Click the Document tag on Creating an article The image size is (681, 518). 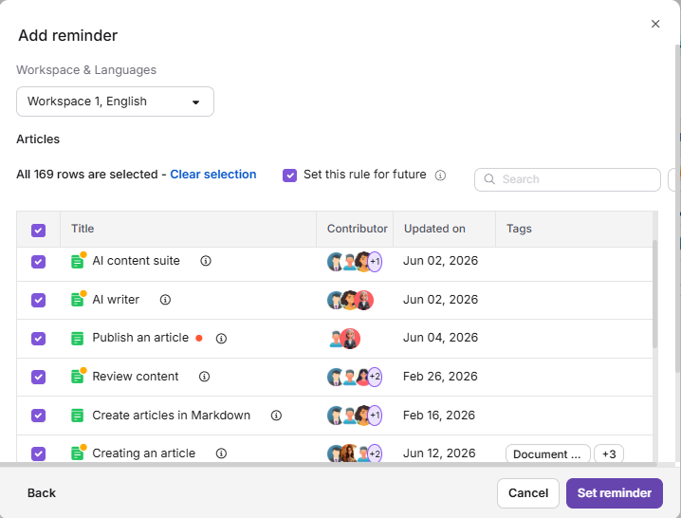(x=547, y=453)
